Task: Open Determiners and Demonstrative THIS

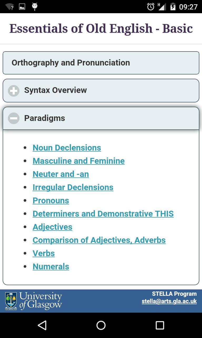Action: pos(103,214)
